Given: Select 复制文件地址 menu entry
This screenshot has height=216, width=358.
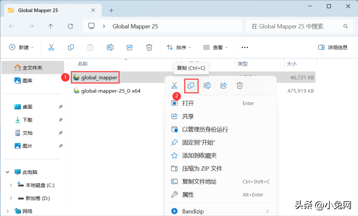Looking at the screenshot, I should (x=221, y=182).
